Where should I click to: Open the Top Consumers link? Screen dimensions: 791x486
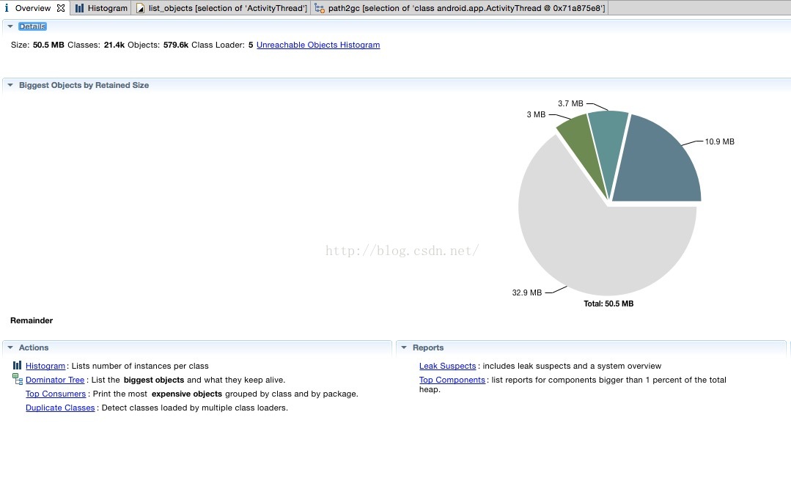click(x=56, y=394)
